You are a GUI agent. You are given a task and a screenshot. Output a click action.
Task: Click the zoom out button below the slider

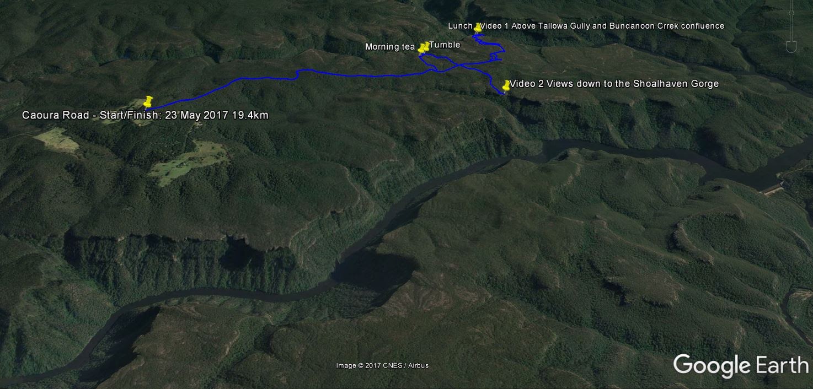coord(791,47)
